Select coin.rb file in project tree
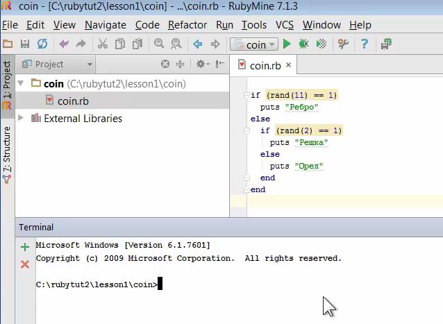Viewport: 443px width, 324px height. (x=122, y=101)
